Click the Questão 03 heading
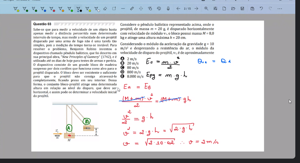This screenshot has height=163, width=300. [42, 24]
